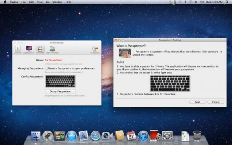Click the Config Passpattern keyboard image

(60, 81)
